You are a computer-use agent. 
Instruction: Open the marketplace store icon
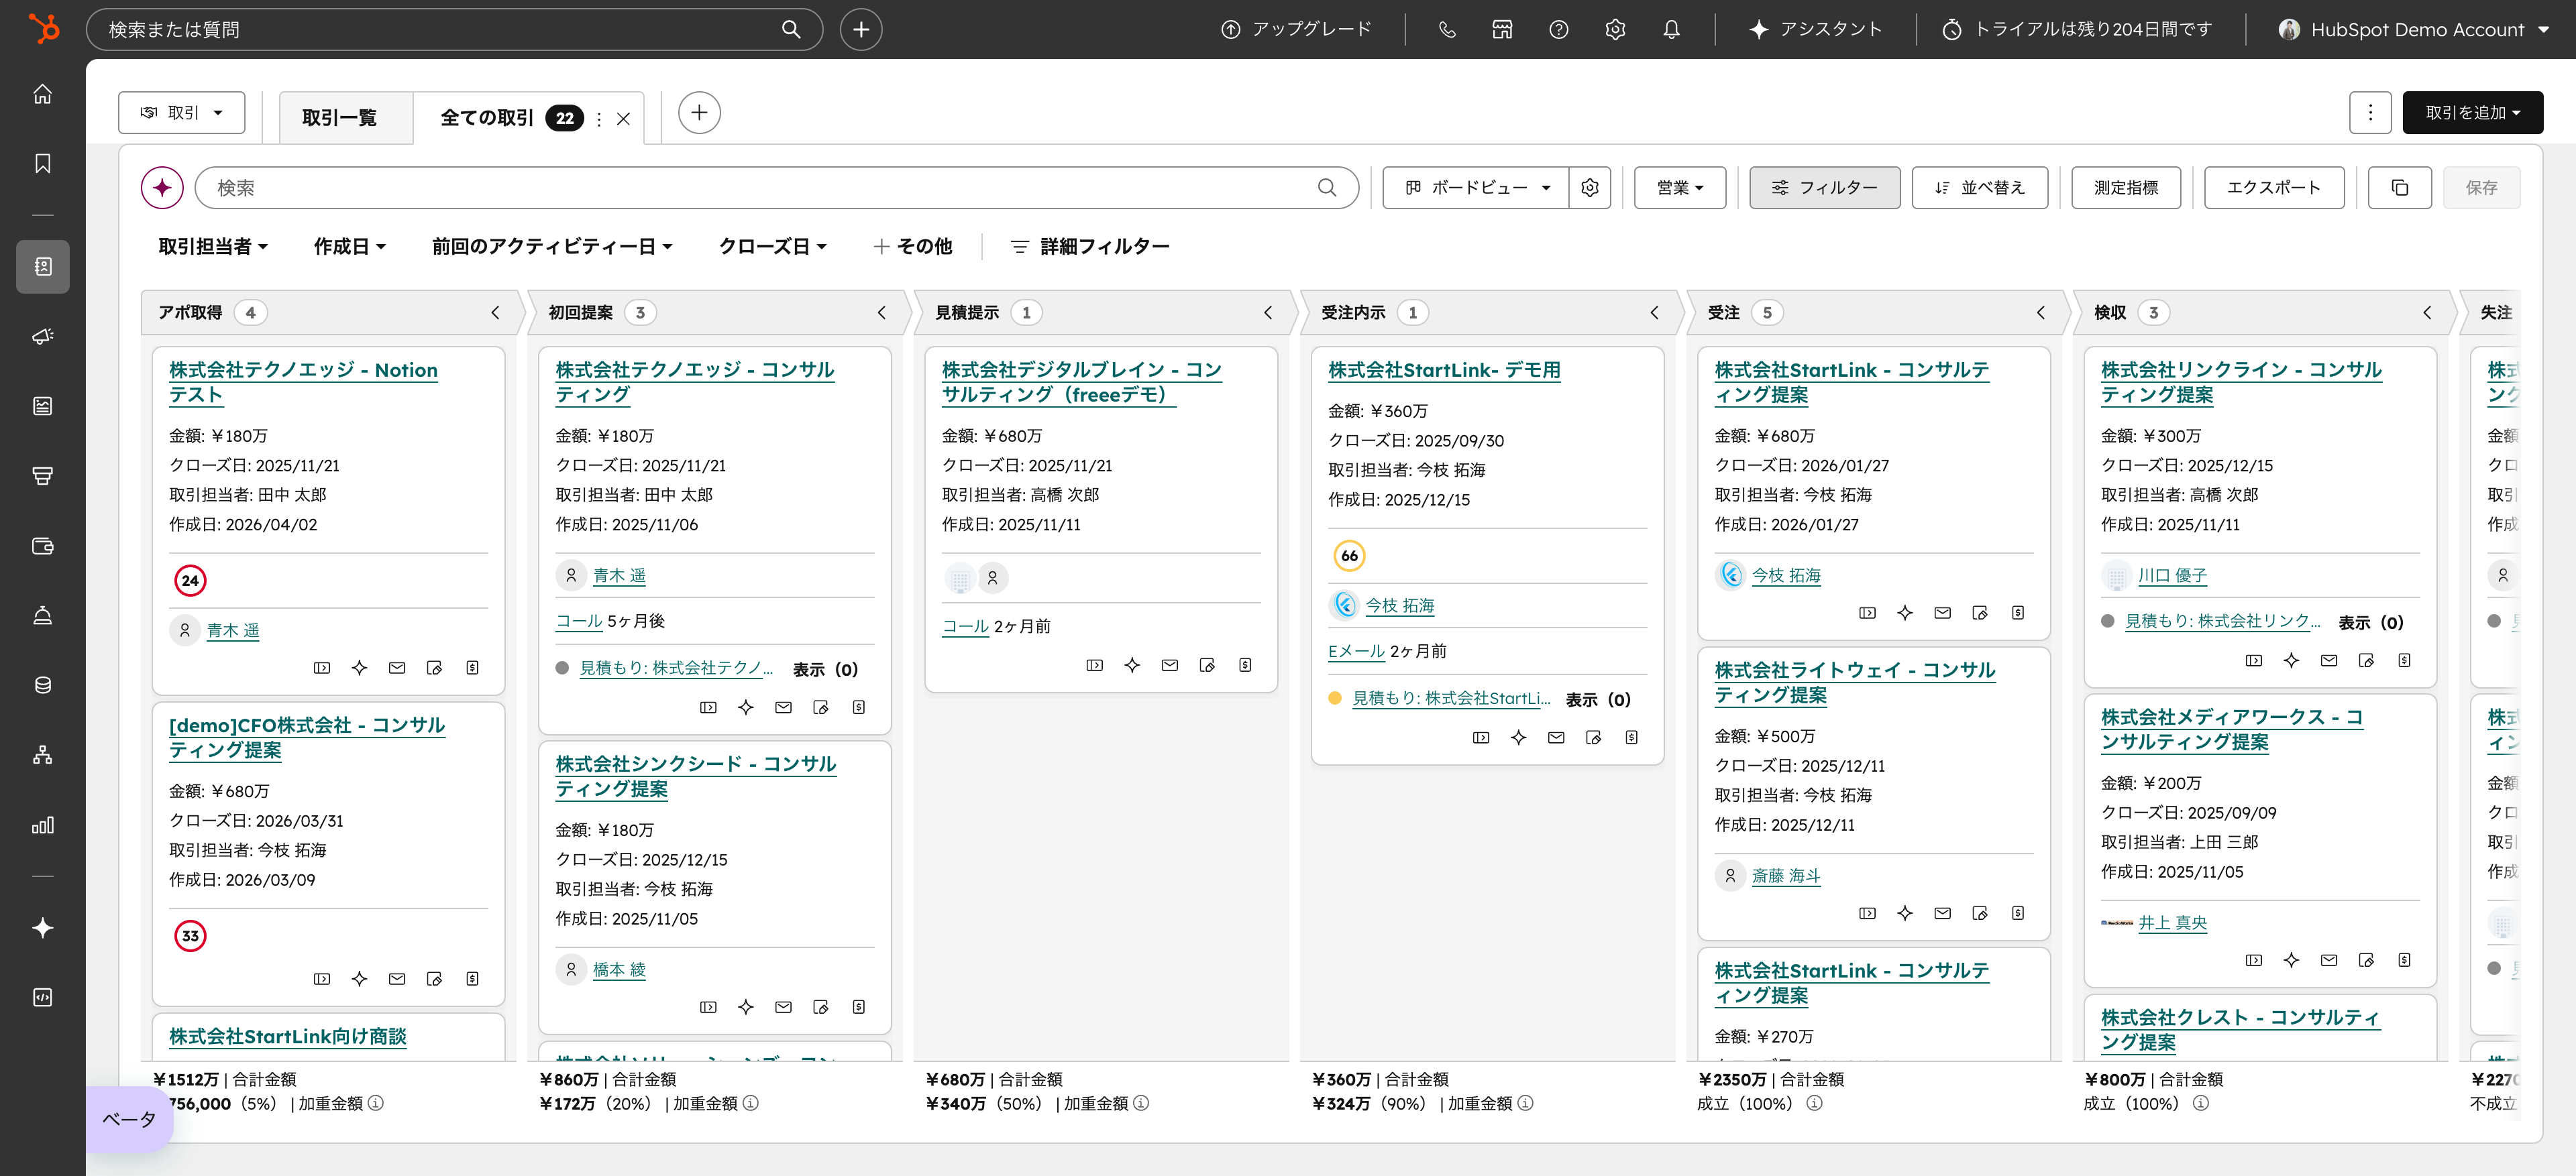[1502, 29]
